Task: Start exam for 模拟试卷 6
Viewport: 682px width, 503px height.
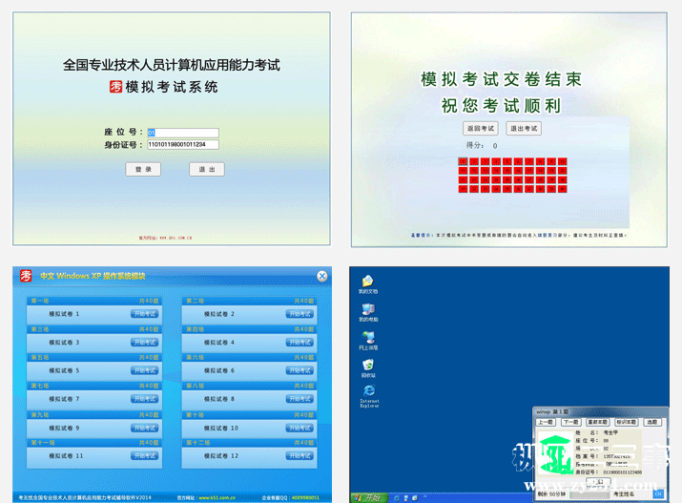Action: [x=300, y=370]
